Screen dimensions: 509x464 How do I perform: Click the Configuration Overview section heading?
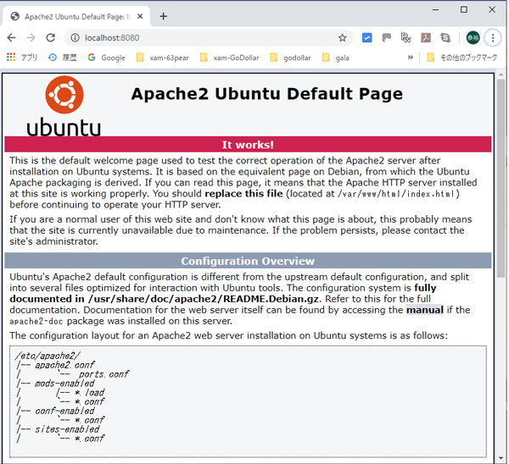point(248,261)
